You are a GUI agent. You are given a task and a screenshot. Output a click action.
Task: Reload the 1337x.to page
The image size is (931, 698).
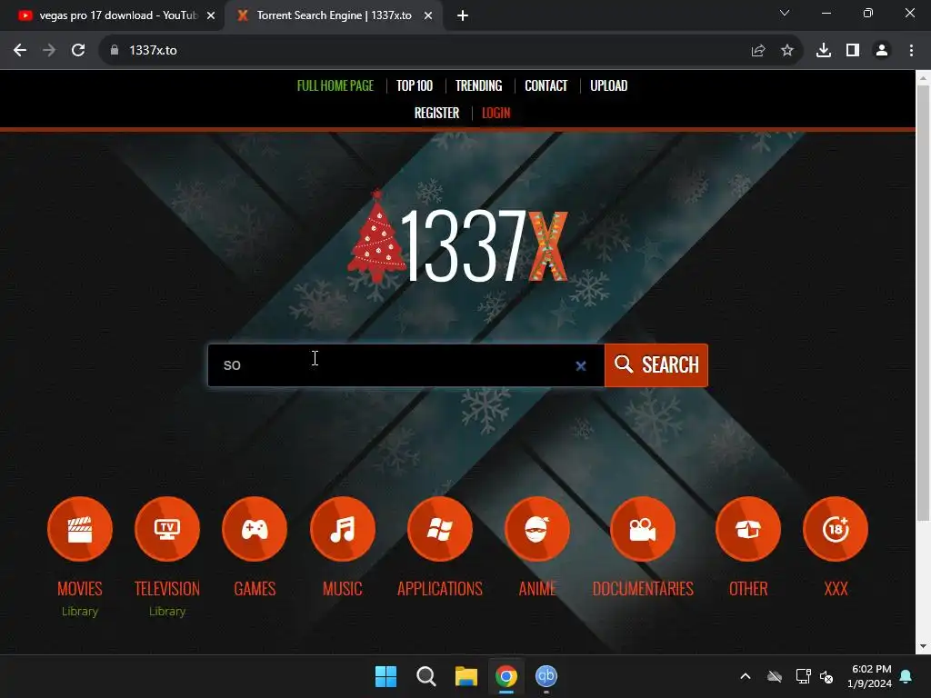click(78, 51)
